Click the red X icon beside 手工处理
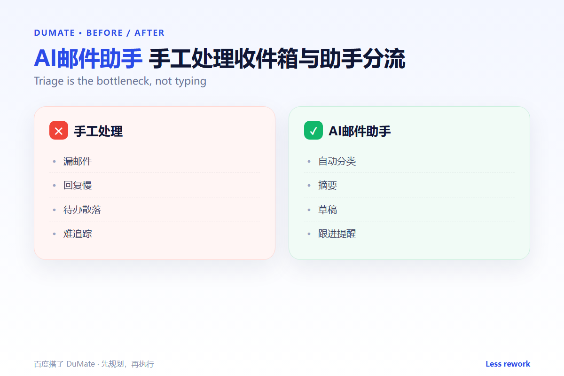 (59, 130)
